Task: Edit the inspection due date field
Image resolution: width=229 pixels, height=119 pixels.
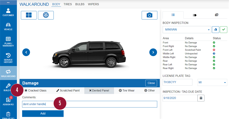Action: (180, 98)
